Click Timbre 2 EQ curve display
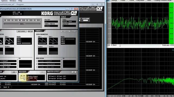The height and width of the screenshot is (97, 174). pyautogui.click(x=70, y=64)
